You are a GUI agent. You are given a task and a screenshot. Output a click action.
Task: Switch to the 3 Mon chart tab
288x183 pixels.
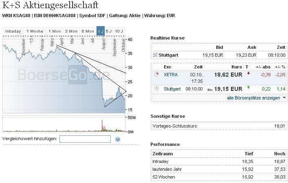(71, 31)
